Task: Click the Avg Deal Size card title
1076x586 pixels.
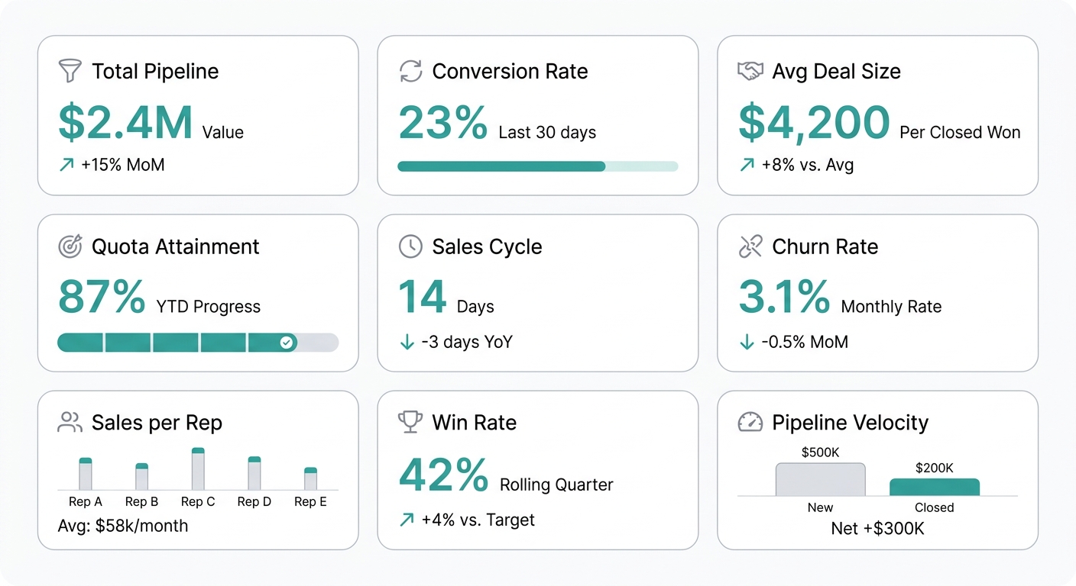Action: point(836,72)
